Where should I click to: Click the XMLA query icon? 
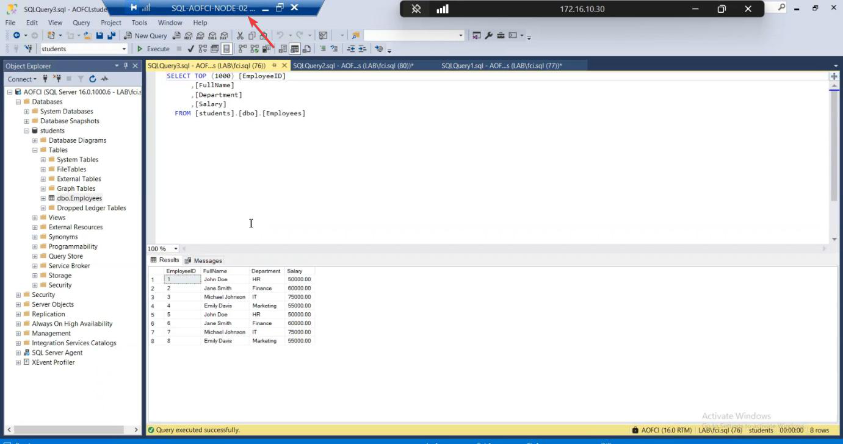point(212,35)
